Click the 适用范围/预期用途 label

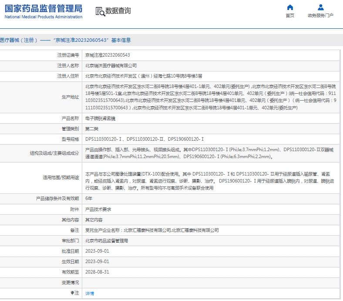click(61, 178)
